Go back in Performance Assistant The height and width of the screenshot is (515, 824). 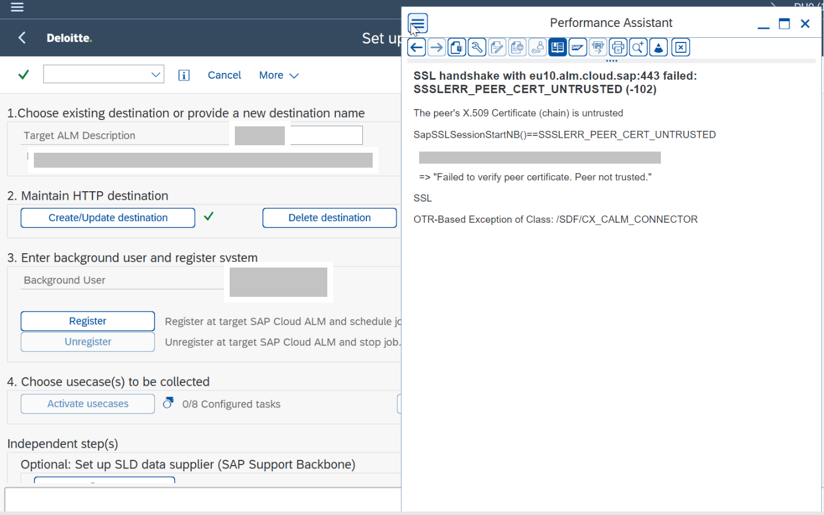pyautogui.click(x=417, y=48)
